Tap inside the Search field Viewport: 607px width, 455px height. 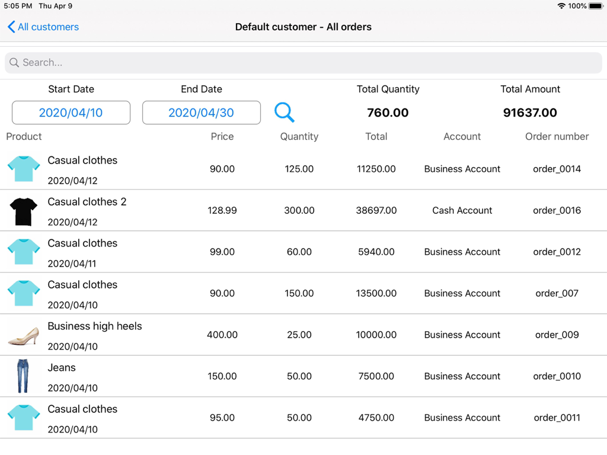click(x=303, y=62)
